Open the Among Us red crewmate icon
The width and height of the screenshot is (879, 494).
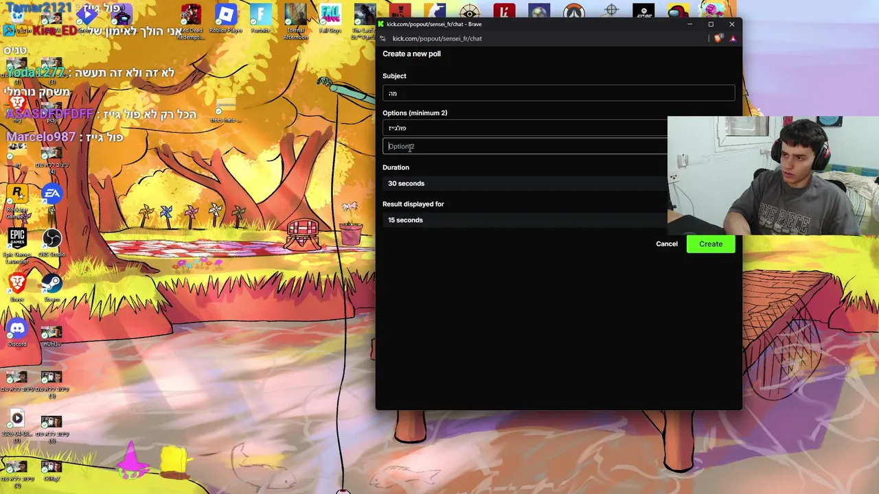click(678, 12)
